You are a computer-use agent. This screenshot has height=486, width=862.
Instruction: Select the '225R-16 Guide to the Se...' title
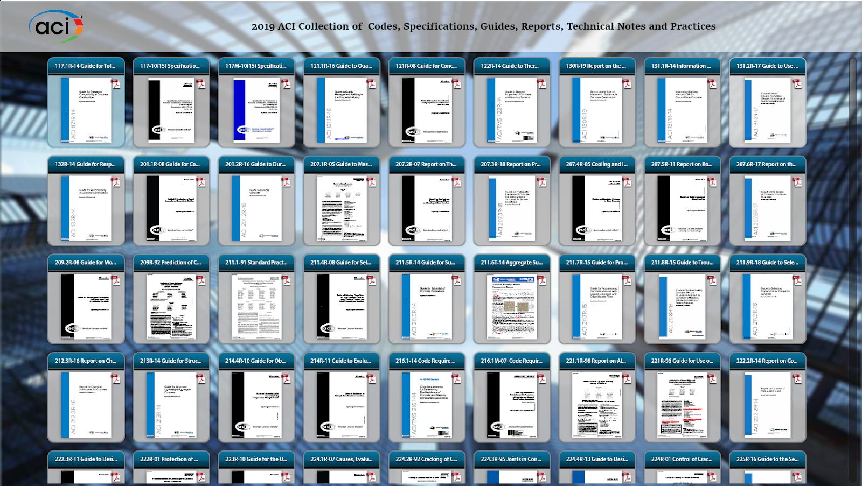click(x=767, y=459)
